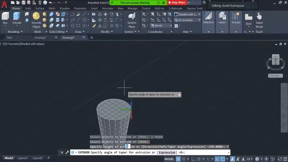Toggle object snap tracking in status bar
288x162 pixels.
(x=217, y=159)
